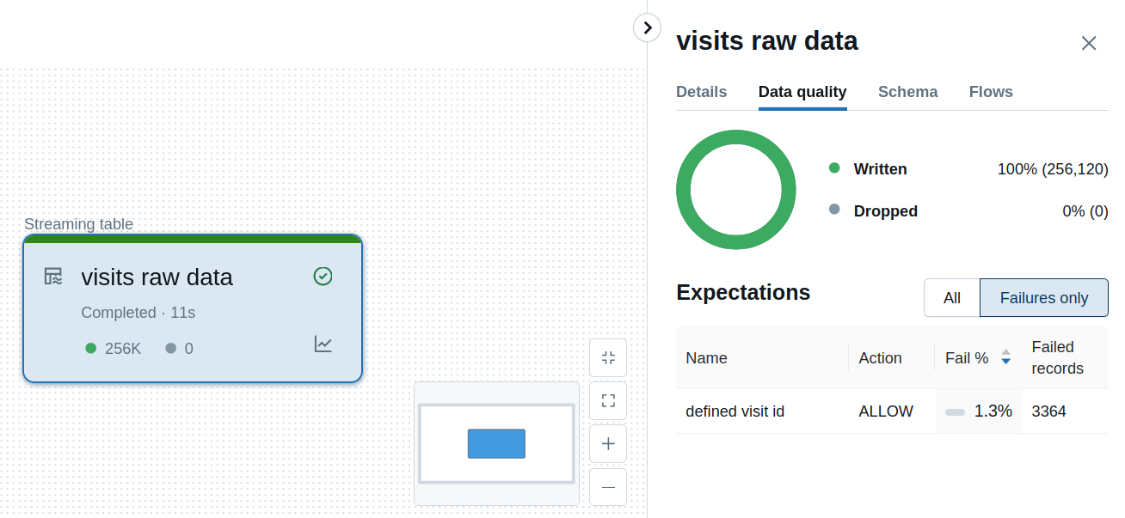Click the ALLOW action cell
1125x518 pixels.
pos(886,411)
